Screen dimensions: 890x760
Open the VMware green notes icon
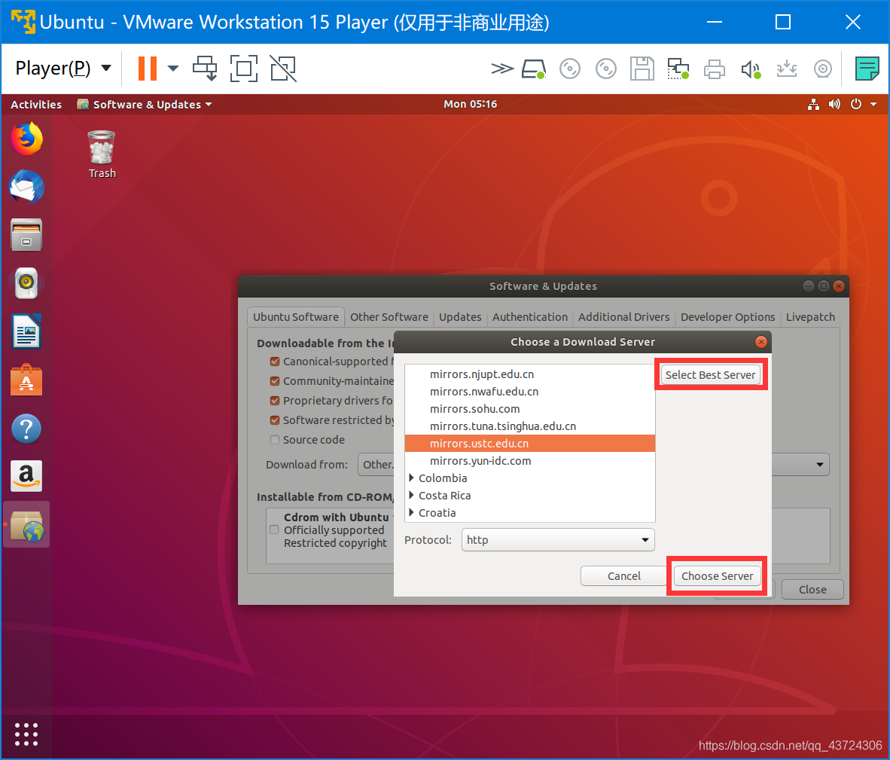[x=867, y=69]
